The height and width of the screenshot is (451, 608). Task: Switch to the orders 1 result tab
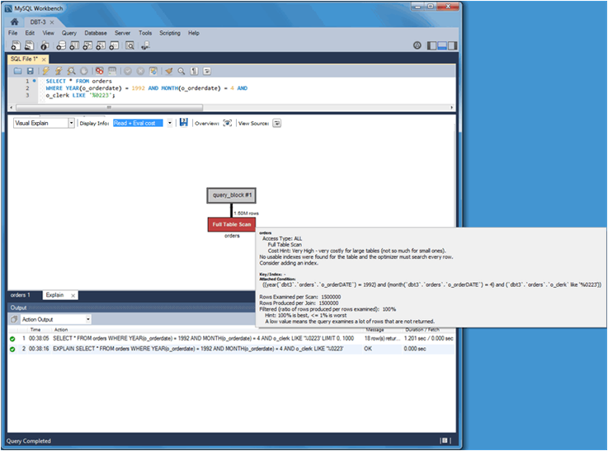[x=21, y=294]
